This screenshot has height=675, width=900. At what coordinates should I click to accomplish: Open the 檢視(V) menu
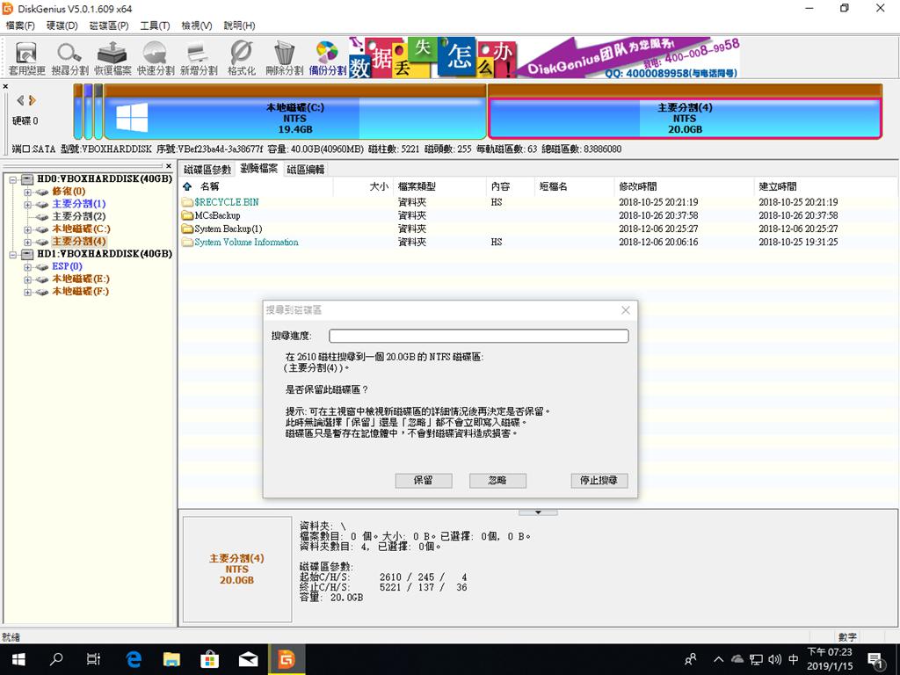click(x=197, y=25)
